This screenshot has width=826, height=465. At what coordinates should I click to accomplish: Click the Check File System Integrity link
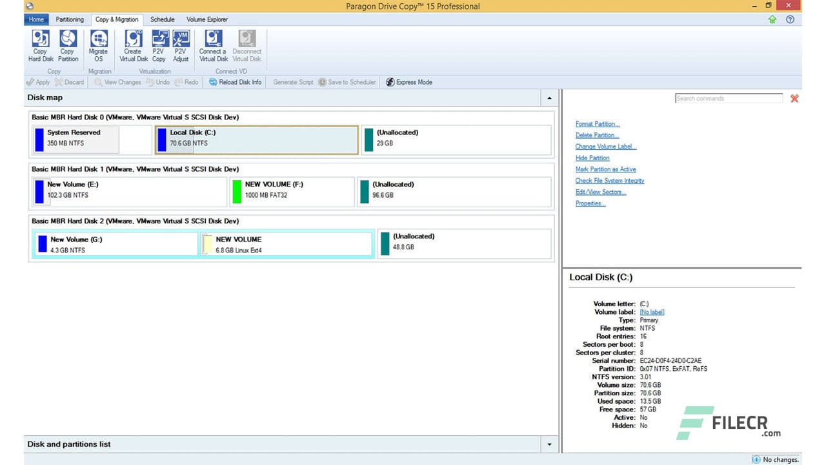click(x=609, y=180)
